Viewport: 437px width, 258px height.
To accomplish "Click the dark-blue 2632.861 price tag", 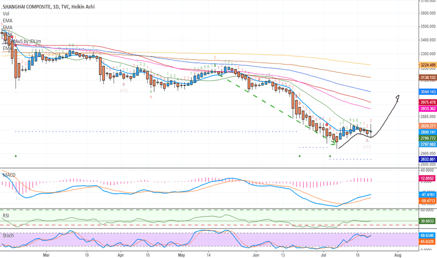I will tap(428, 159).
